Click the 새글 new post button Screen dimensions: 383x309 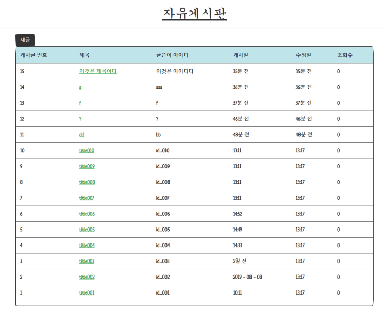point(25,40)
